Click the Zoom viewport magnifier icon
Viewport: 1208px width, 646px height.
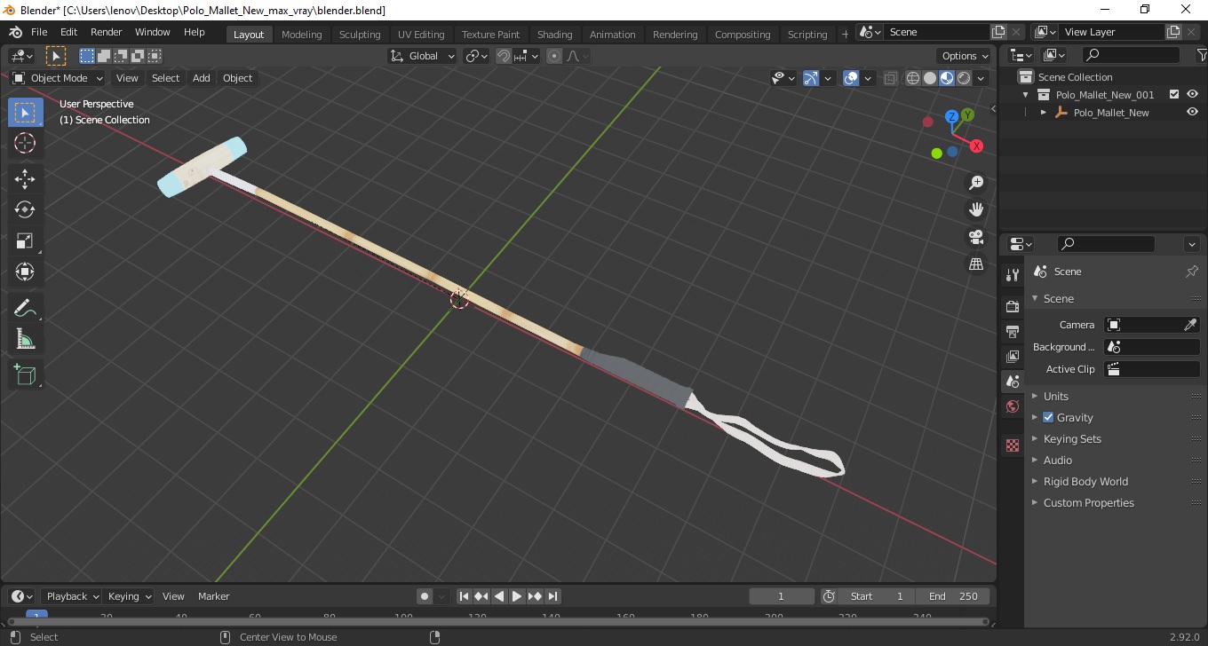[976, 183]
